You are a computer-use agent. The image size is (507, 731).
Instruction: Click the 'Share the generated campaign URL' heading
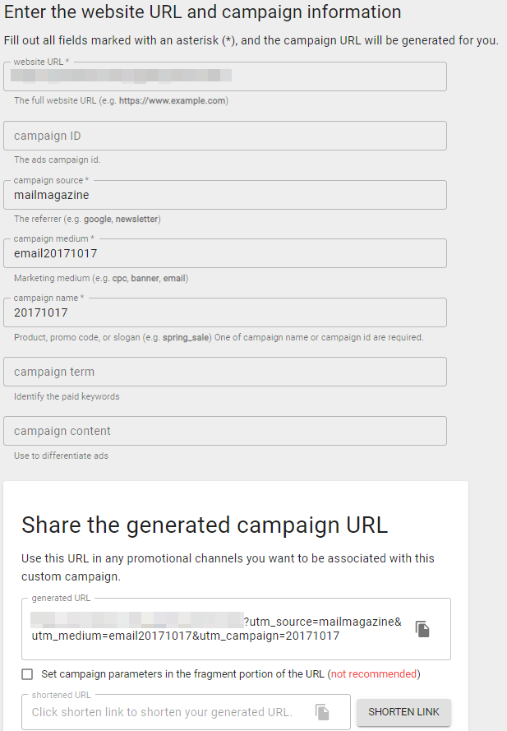(205, 525)
